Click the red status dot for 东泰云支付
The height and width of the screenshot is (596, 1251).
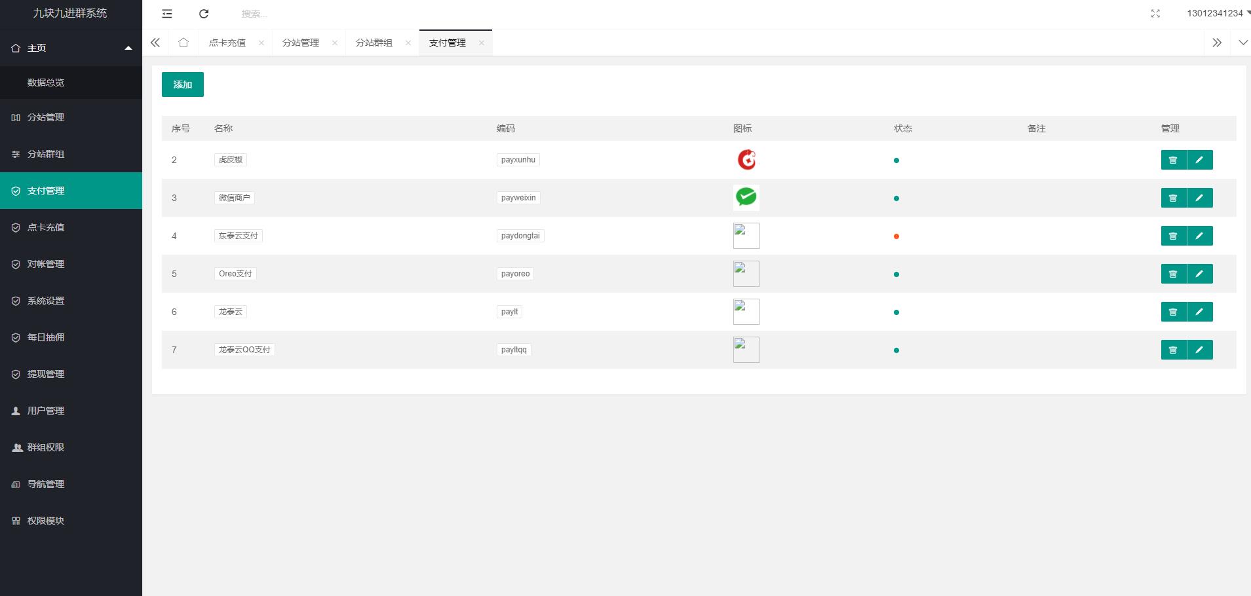[x=896, y=236]
